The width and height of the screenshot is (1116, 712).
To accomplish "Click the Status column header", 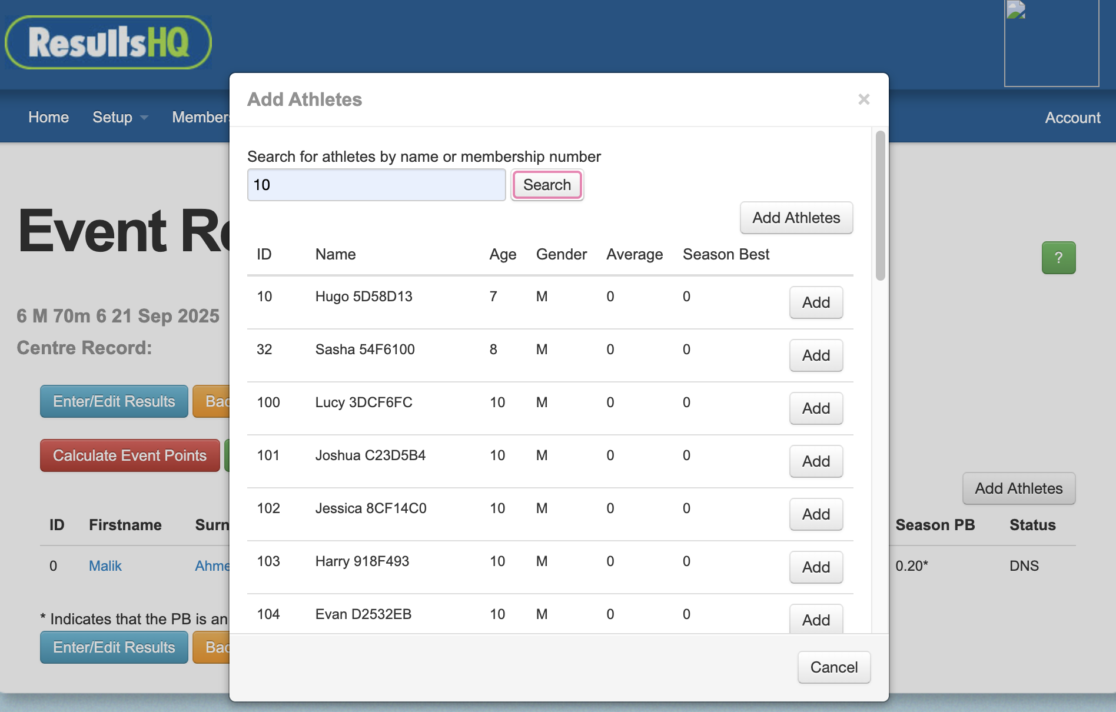I will coord(1032,525).
